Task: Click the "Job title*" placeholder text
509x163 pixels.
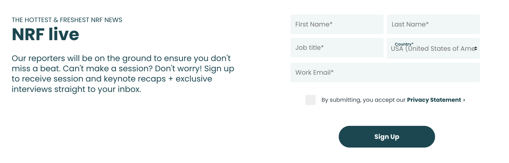Action: tap(310, 48)
